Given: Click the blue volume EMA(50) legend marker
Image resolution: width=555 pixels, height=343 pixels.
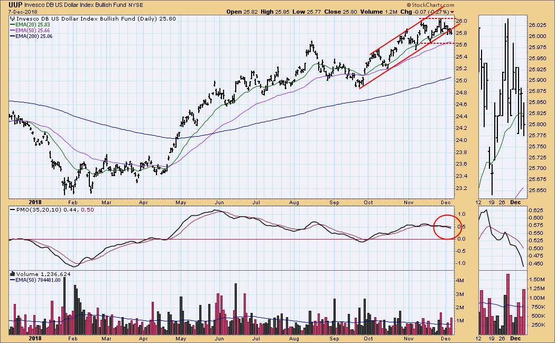Looking at the screenshot, I should (x=12, y=281).
